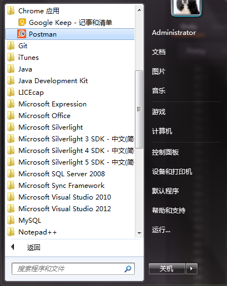Click the Chrome 应用 folder icon
The height and width of the screenshot is (286, 227).
11,11
